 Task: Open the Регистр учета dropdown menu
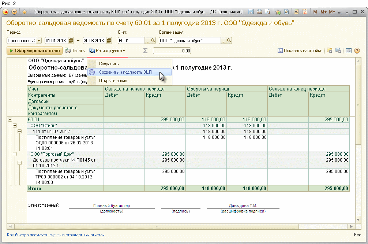click(x=108, y=51)
